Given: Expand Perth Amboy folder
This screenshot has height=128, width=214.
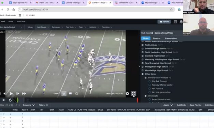Looking at the screenshot, I should point(142,45).
